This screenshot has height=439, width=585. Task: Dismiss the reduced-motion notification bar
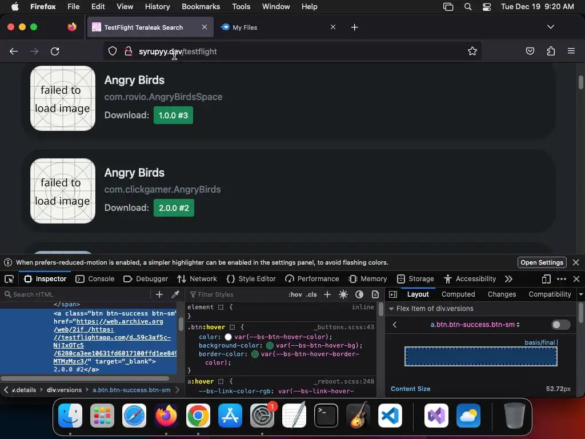[x=576, y=262]
